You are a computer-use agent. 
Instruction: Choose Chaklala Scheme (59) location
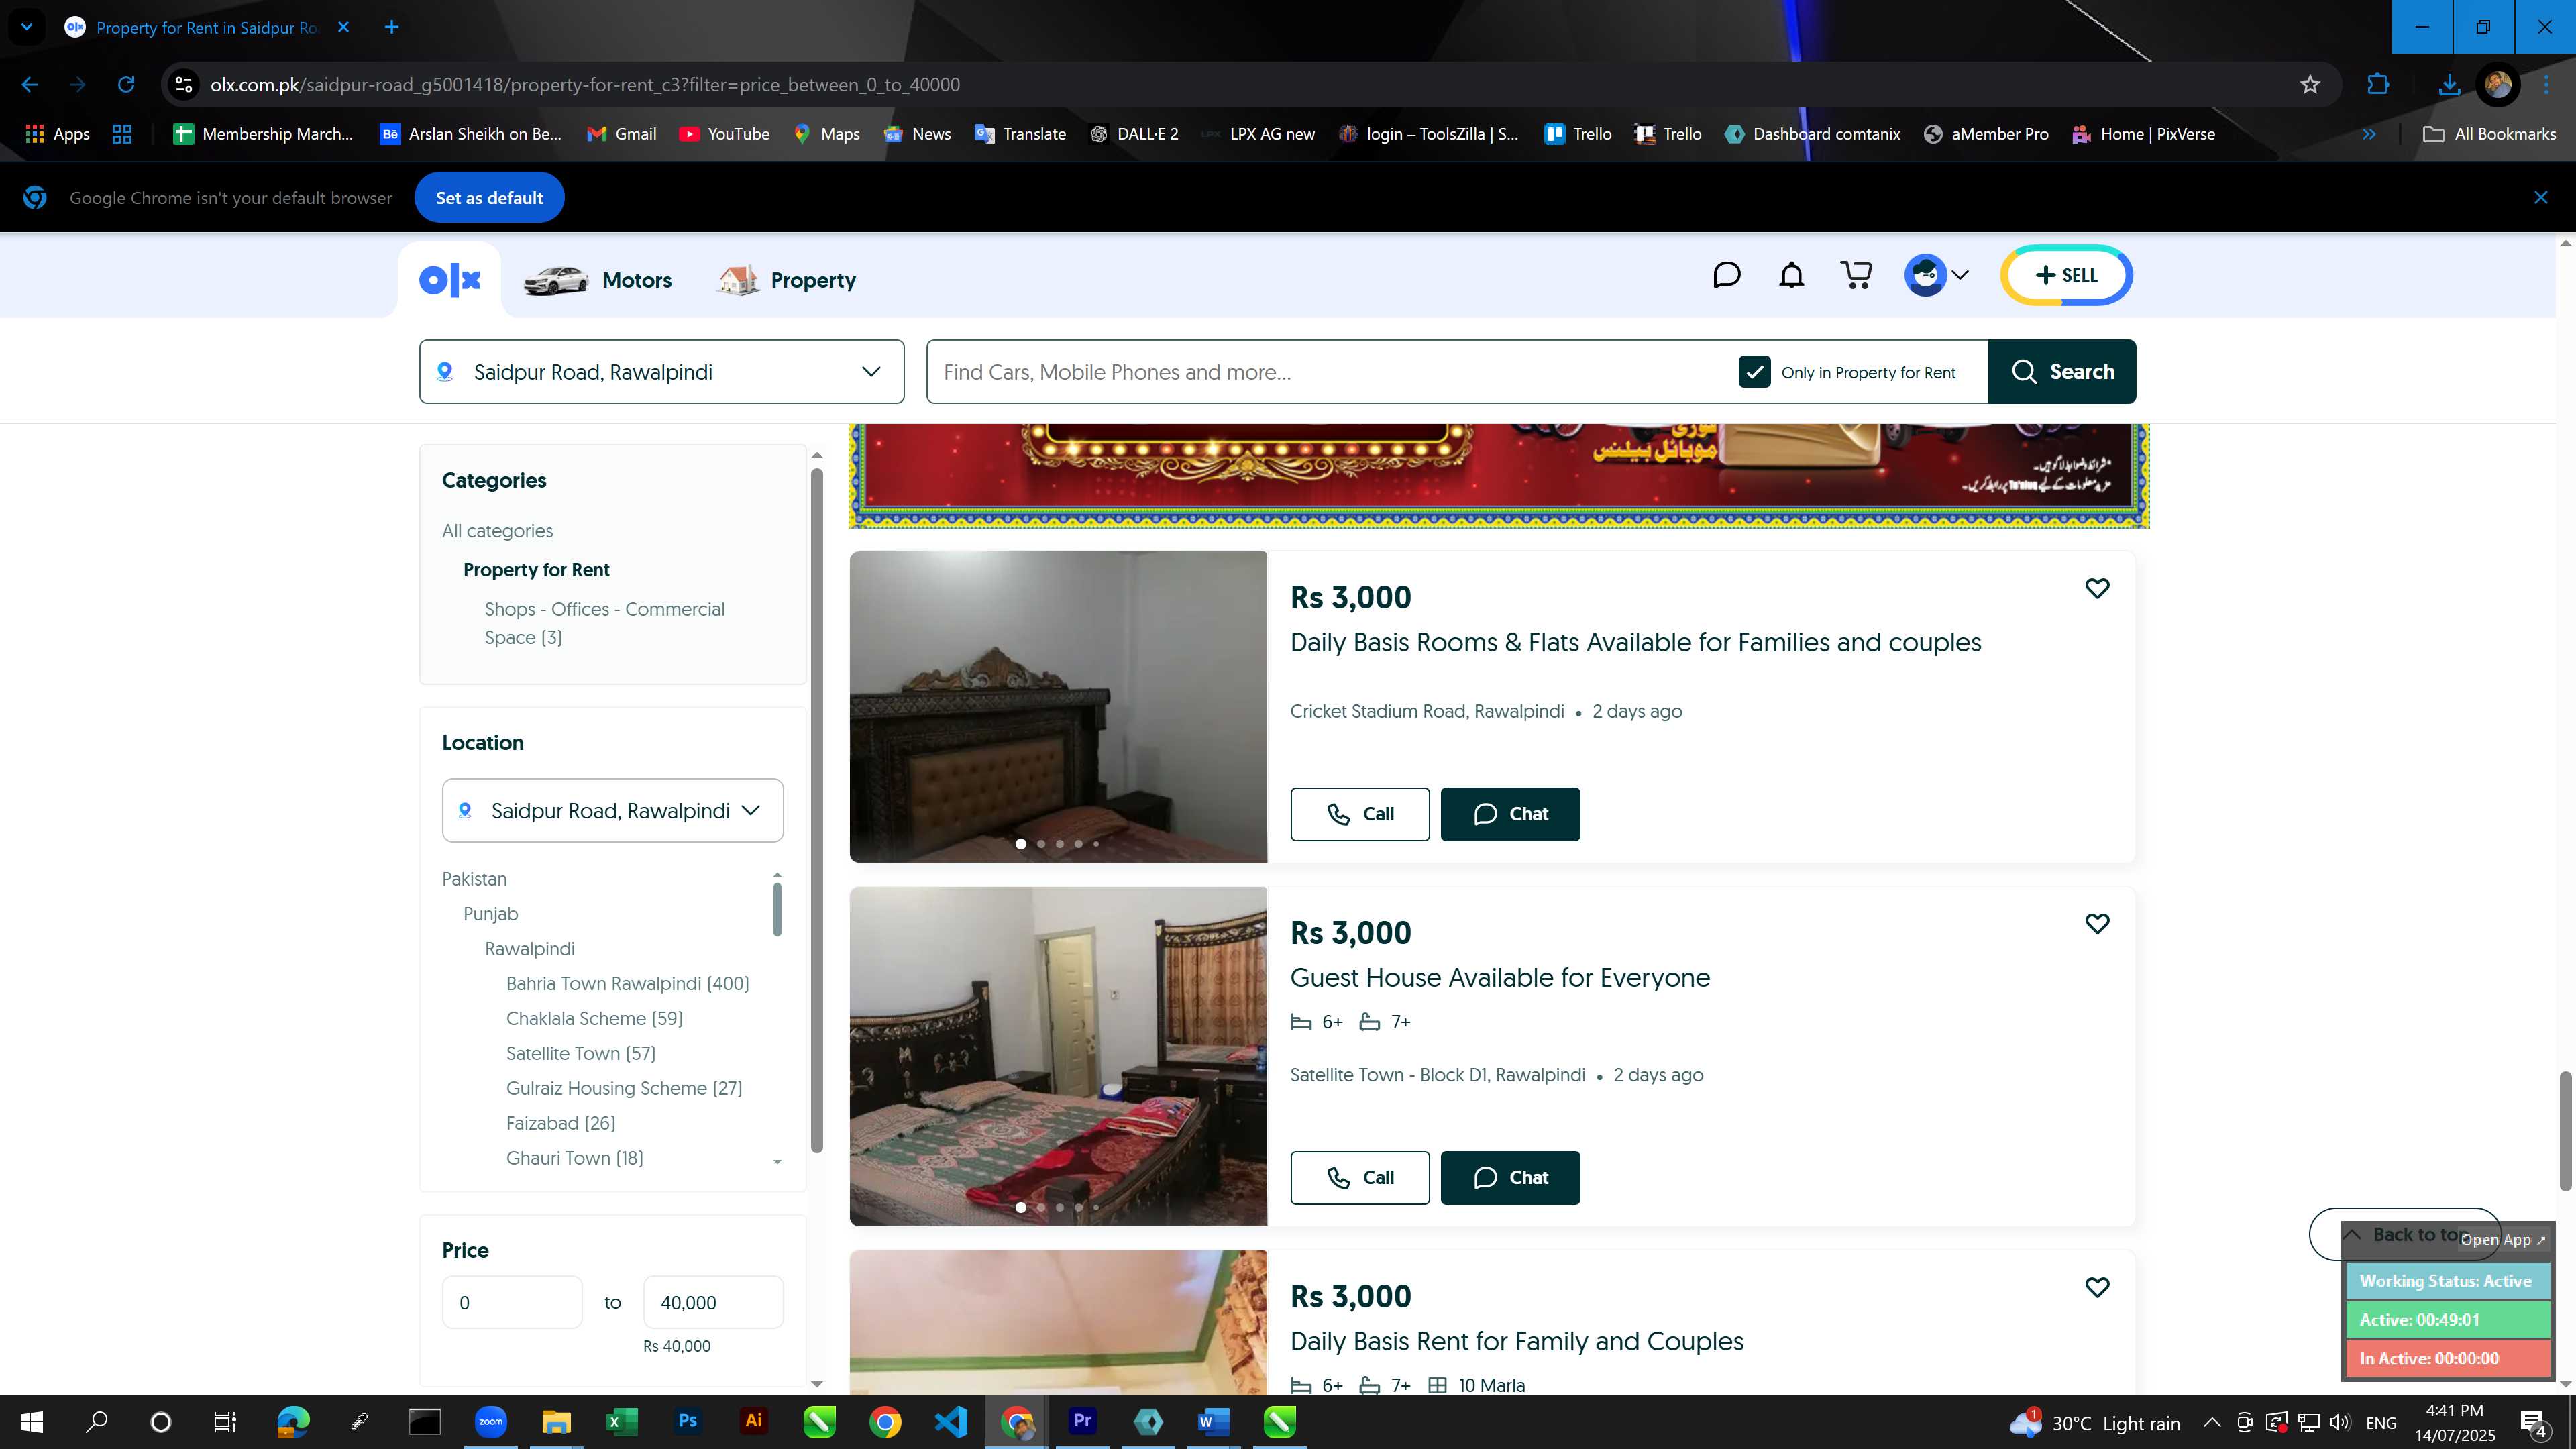click(594, 1018)
